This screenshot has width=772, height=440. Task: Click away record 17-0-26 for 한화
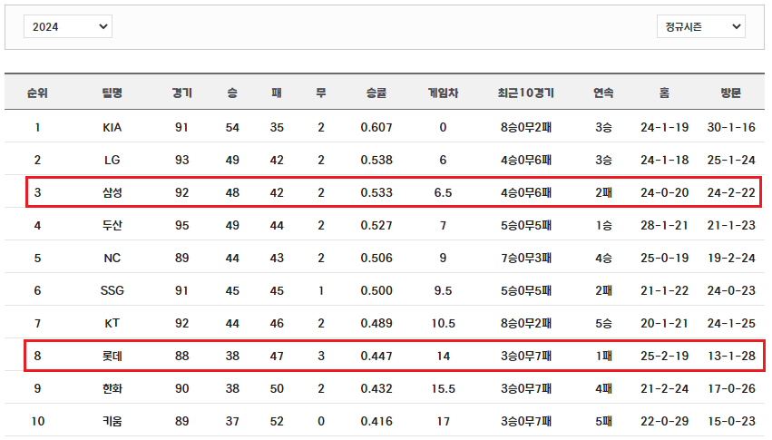pos(731,388)
